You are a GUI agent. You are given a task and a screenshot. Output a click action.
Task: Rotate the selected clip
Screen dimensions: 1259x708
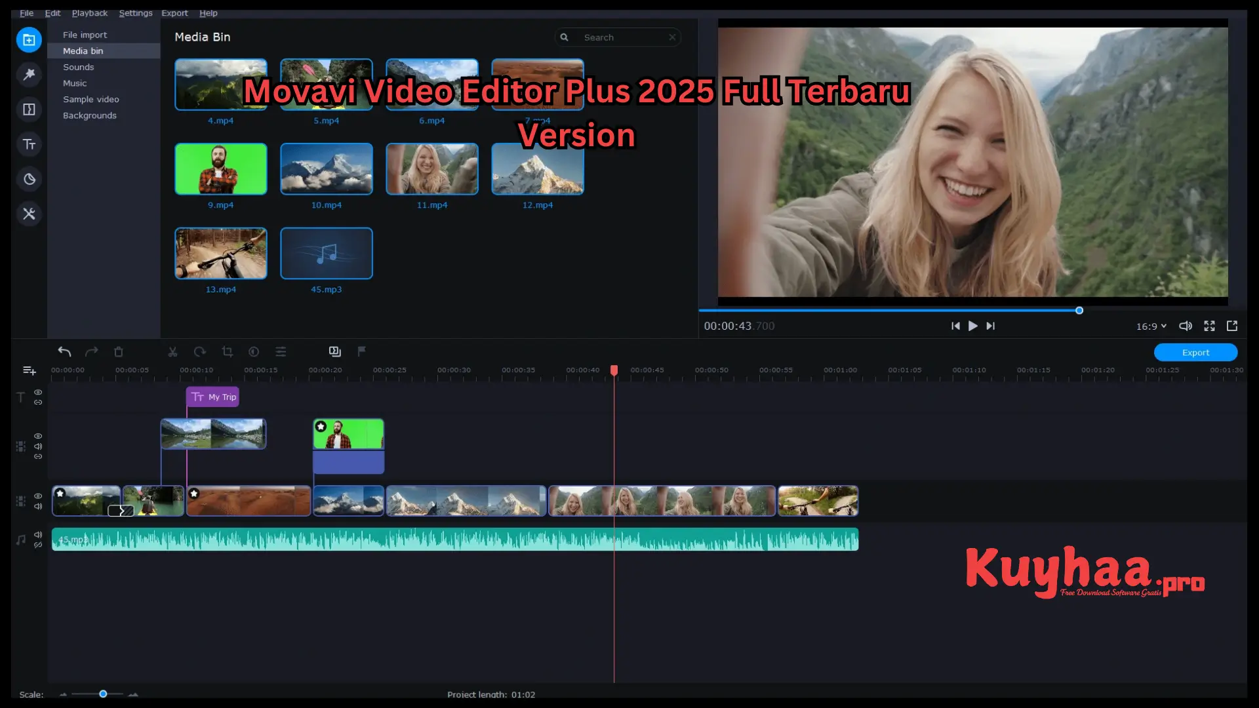coord(199,352)
